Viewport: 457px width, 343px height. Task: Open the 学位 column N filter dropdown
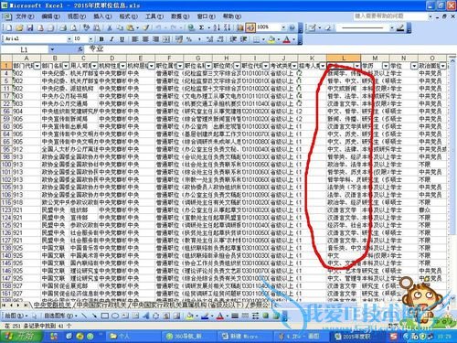[x=414, y=66]
